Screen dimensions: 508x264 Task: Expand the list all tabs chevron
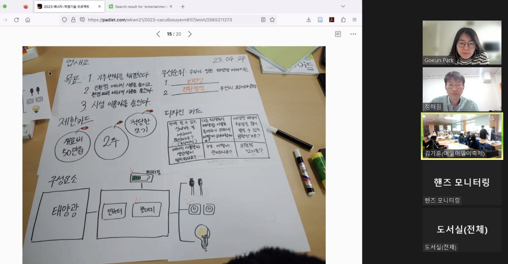pos(343,6)
